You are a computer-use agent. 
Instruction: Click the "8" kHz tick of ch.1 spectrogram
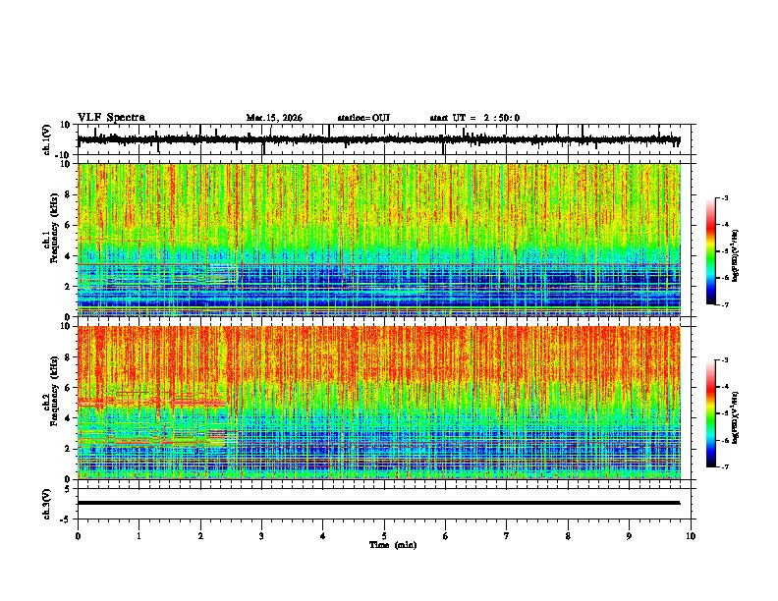click(69, 194)
